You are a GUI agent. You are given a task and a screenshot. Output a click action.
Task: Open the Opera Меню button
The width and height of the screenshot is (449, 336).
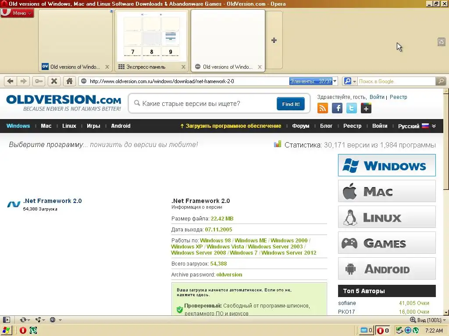click(17, 13)
